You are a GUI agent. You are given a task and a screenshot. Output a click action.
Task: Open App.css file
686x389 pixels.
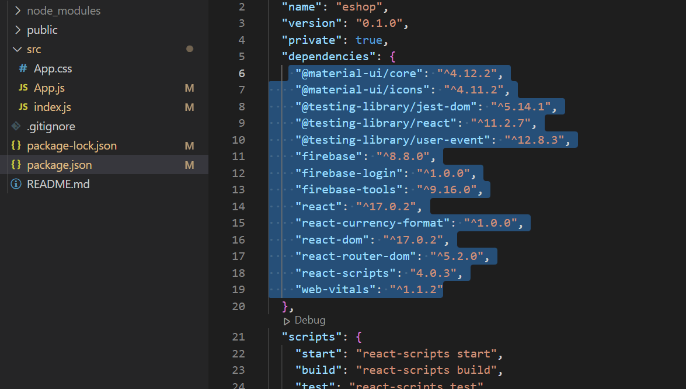coord(53,69)
